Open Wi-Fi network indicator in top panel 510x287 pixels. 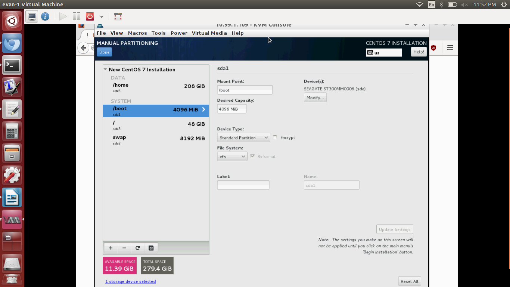[420, 4]
